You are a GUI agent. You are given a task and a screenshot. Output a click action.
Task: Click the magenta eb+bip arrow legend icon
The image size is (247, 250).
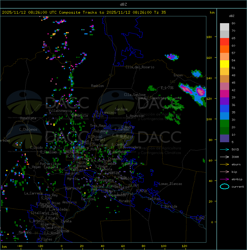(x=224, y=179)
